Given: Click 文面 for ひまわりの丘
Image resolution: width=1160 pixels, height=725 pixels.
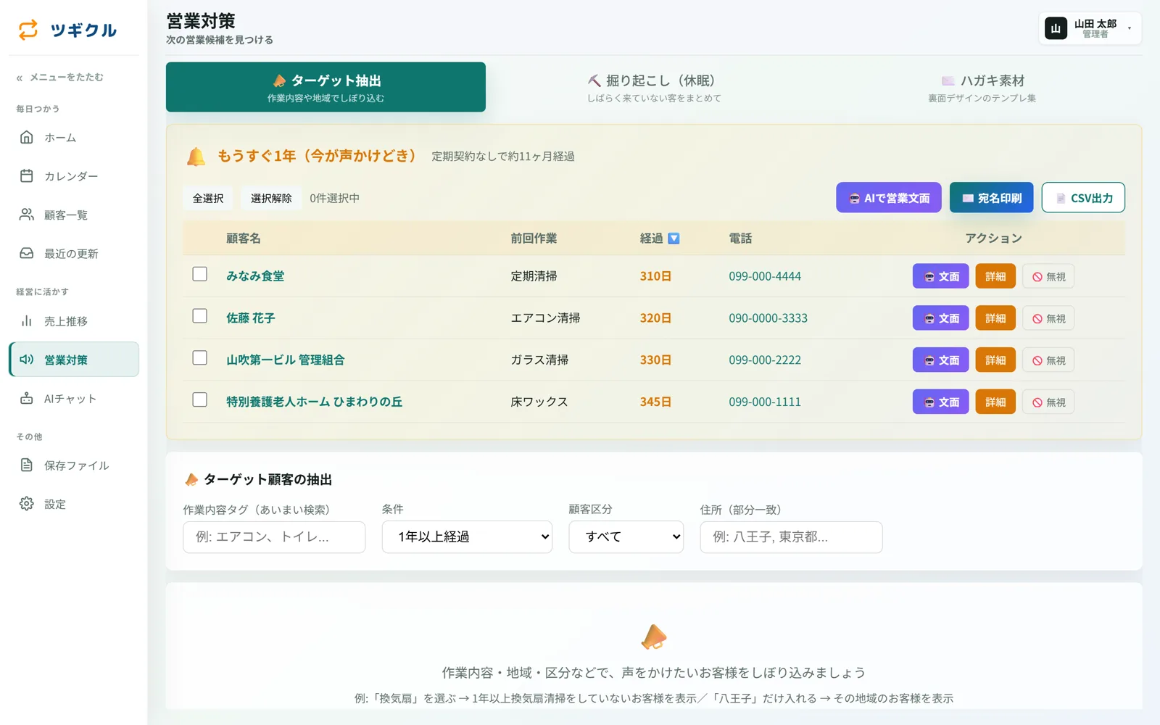Looking at the screenshot, I should tap(940, 402).
